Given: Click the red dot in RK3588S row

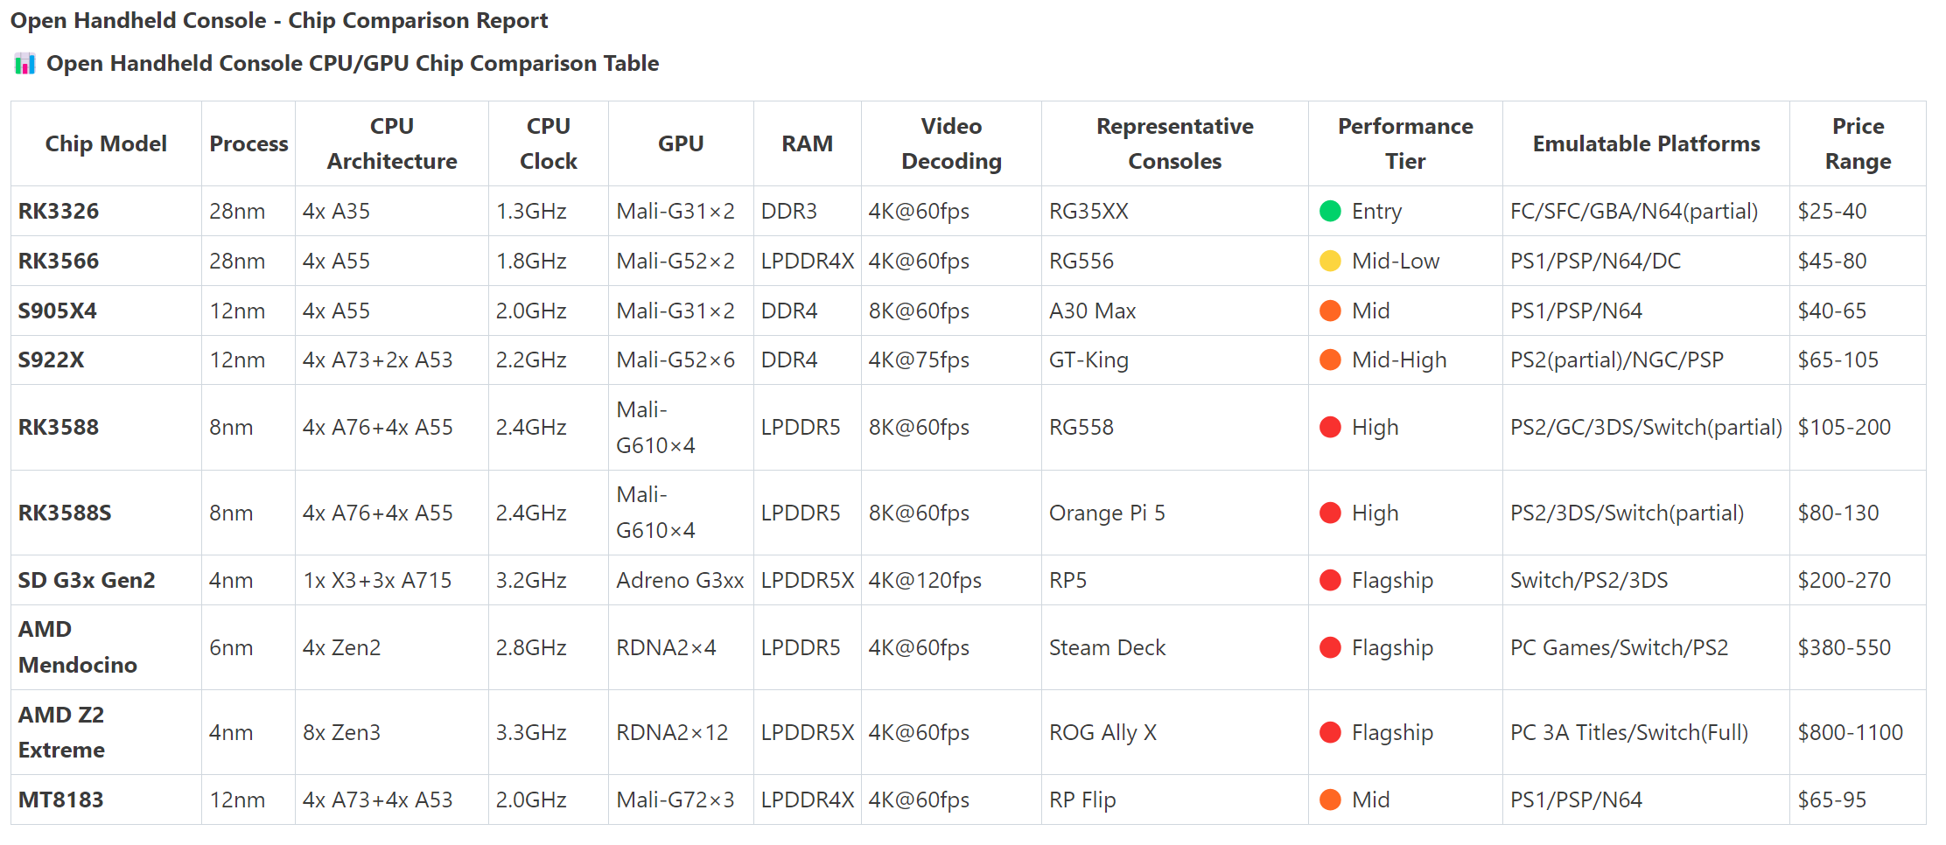Looking at the screenshot, I should click(1330, 513).
